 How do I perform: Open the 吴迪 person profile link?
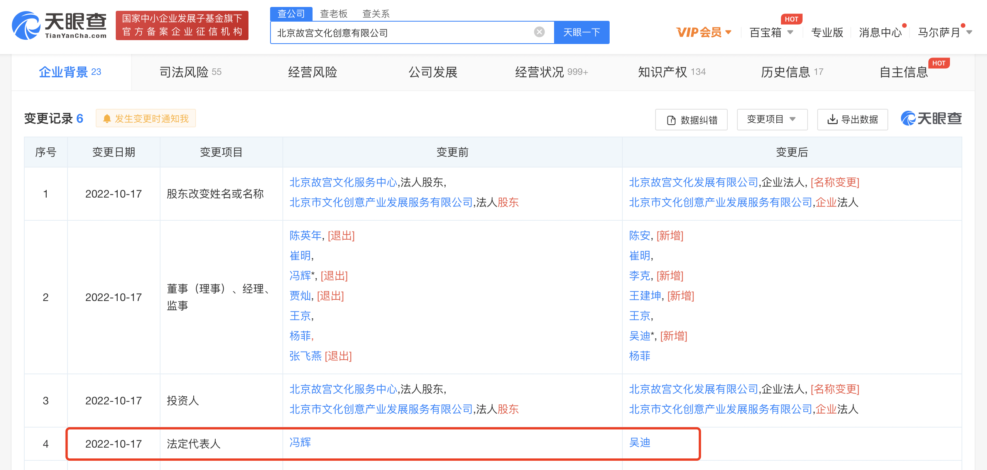640,443
